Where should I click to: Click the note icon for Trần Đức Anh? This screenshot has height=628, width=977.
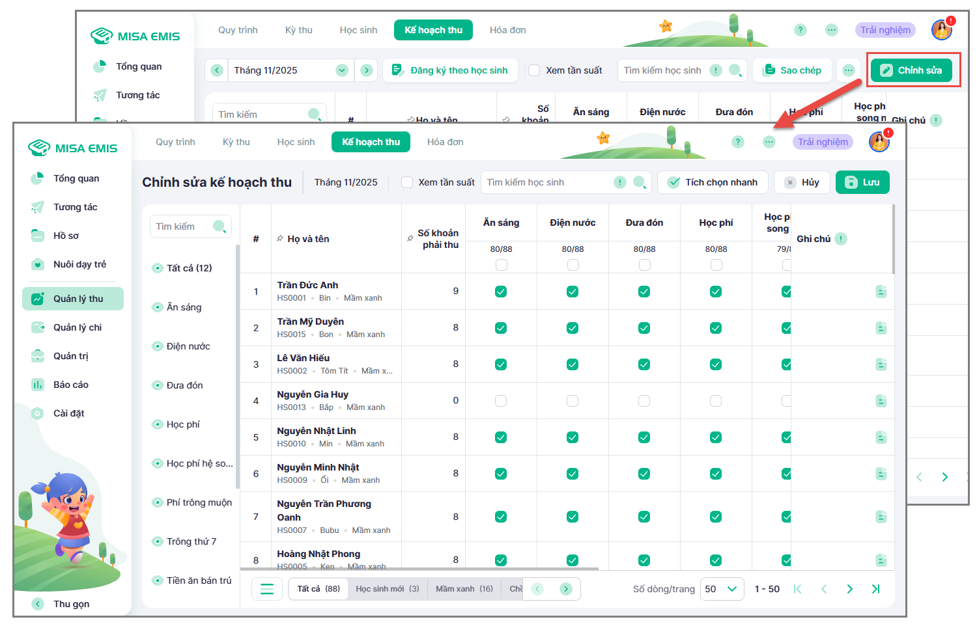881,292
